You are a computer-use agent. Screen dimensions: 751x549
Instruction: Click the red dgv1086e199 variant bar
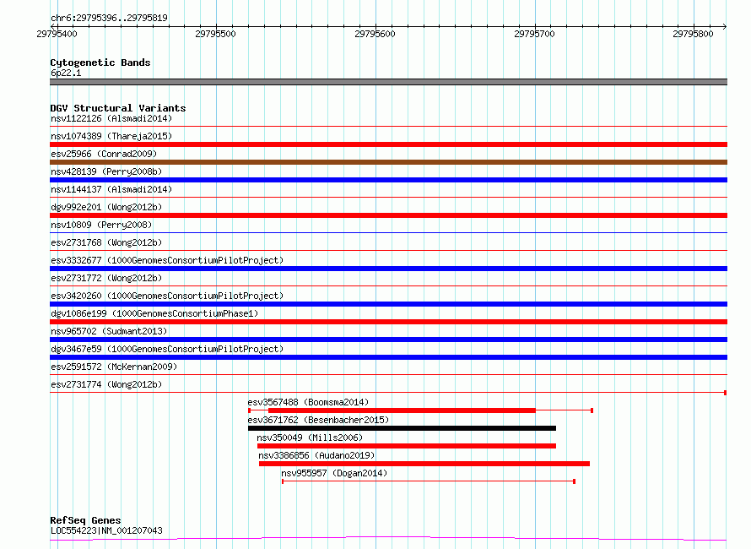(x=388, y=322)
